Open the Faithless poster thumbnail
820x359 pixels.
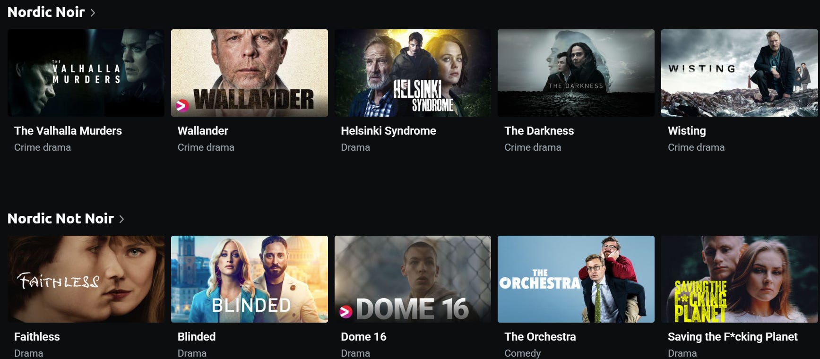click(x=86, y=279)
